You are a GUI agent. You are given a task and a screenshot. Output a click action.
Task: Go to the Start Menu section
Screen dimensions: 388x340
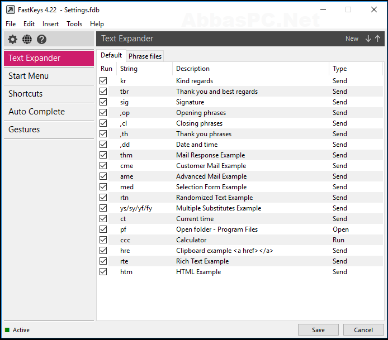coord(49,76)
